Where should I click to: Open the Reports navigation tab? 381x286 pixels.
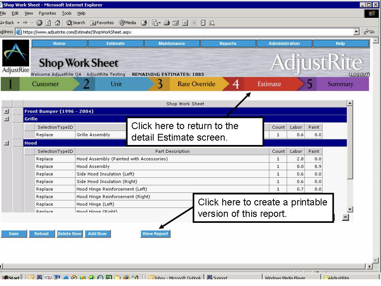tap(228, 43)
